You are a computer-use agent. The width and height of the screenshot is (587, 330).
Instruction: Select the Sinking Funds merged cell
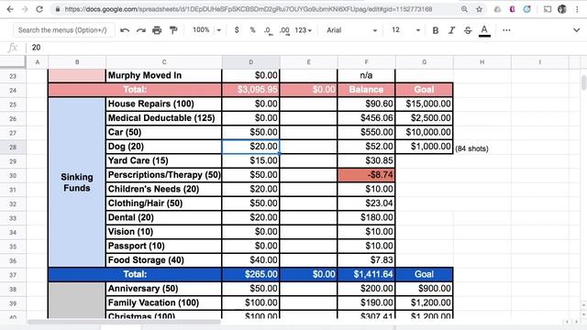click(77, 182)
